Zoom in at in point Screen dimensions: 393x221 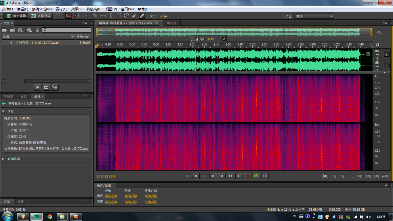click(368, 176)
